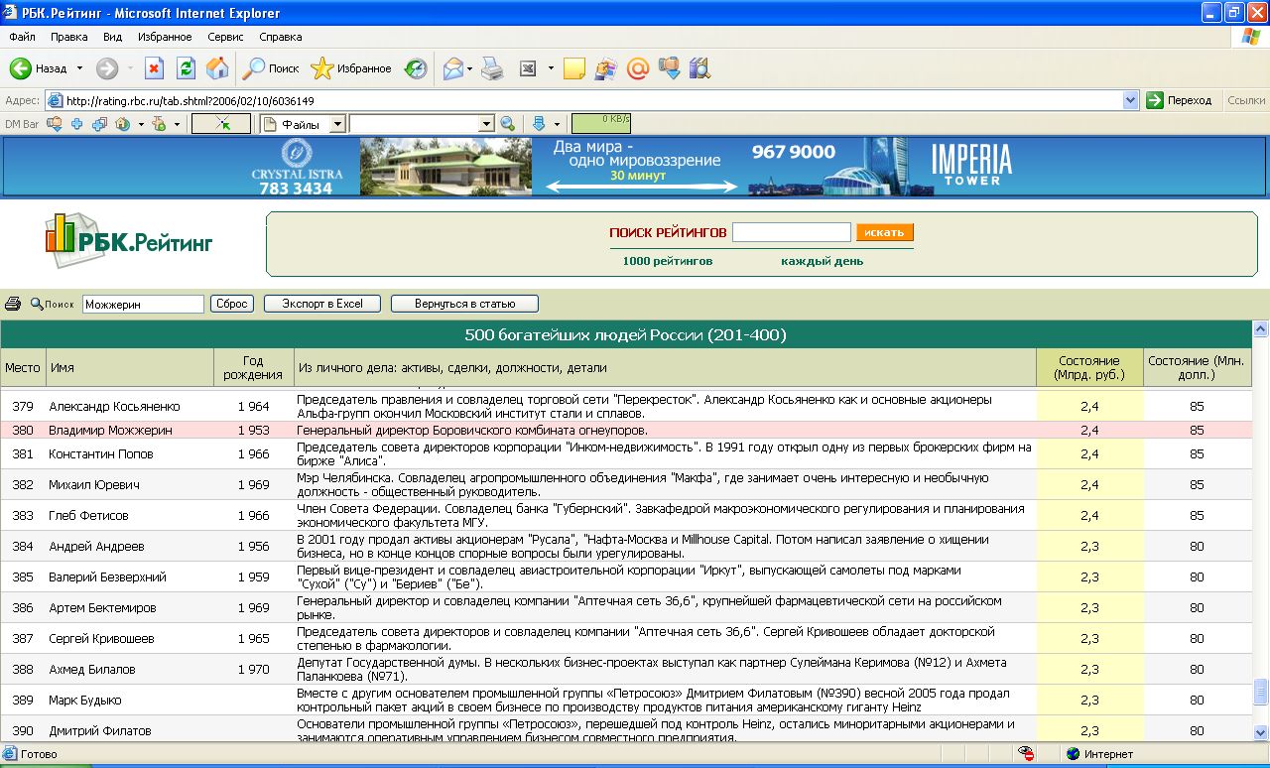Screen dimensions: 1270x768
Task: Open the Сервис menu
Action: 226,37
